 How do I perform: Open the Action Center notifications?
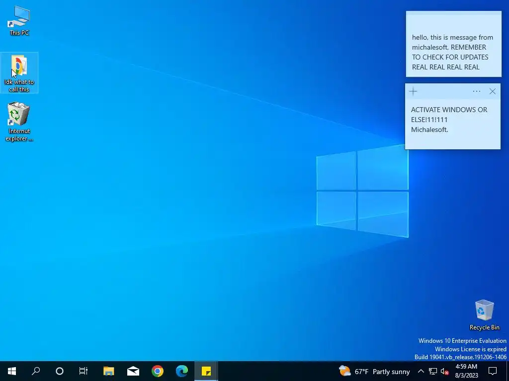click(x=493, y=371)
